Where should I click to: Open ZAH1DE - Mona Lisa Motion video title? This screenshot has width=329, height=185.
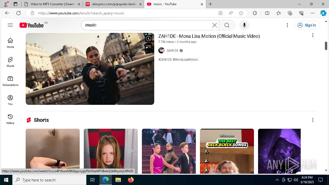pyautogui.click(x=209, y=36)
